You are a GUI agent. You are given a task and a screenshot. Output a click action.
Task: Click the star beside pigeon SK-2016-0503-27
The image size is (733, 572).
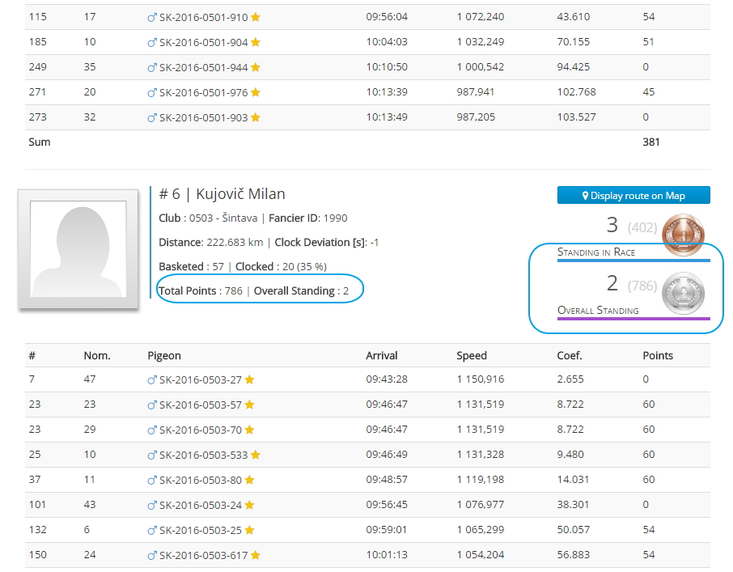pos(250,379)
